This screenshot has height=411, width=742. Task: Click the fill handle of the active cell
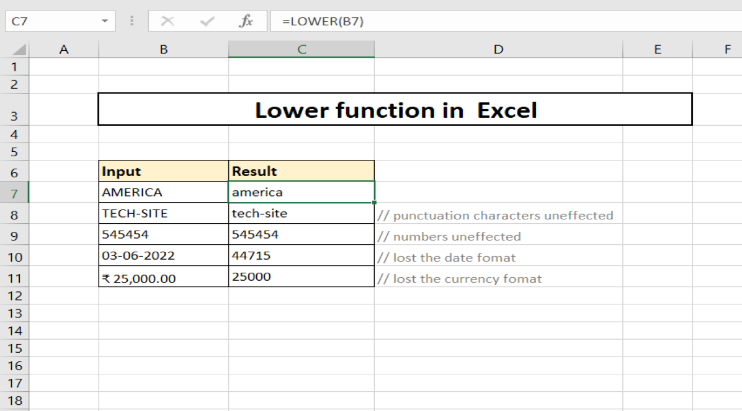pos(374,201)
